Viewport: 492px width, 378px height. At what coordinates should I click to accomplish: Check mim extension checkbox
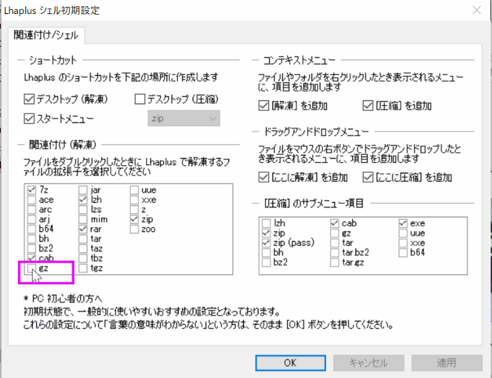(x=83, y=219)
